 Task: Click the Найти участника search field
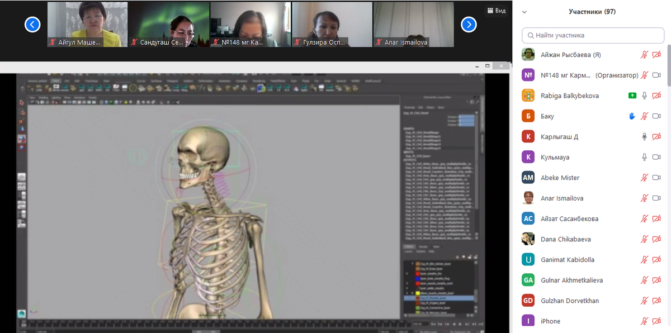pos(593,35)
